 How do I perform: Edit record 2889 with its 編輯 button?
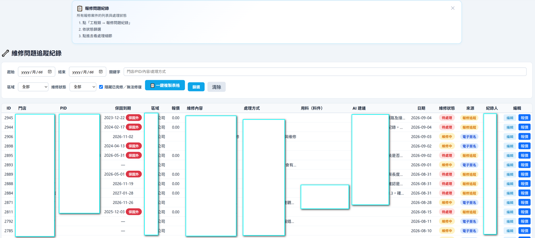[x=510, y=174]
